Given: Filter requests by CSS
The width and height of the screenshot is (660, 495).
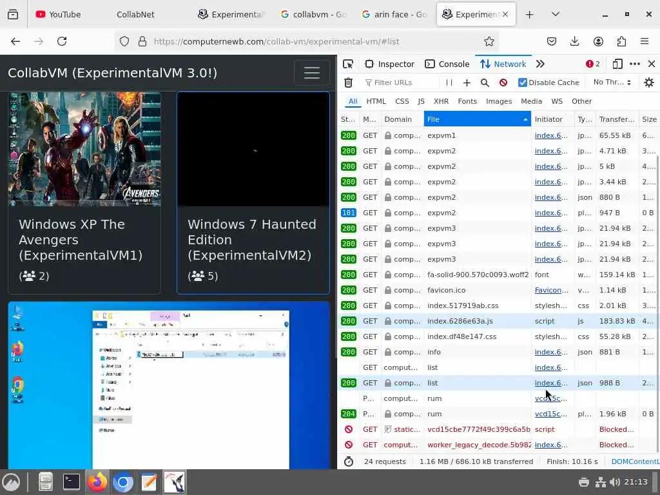Looking at the screenshot, I should coord(402,101).
